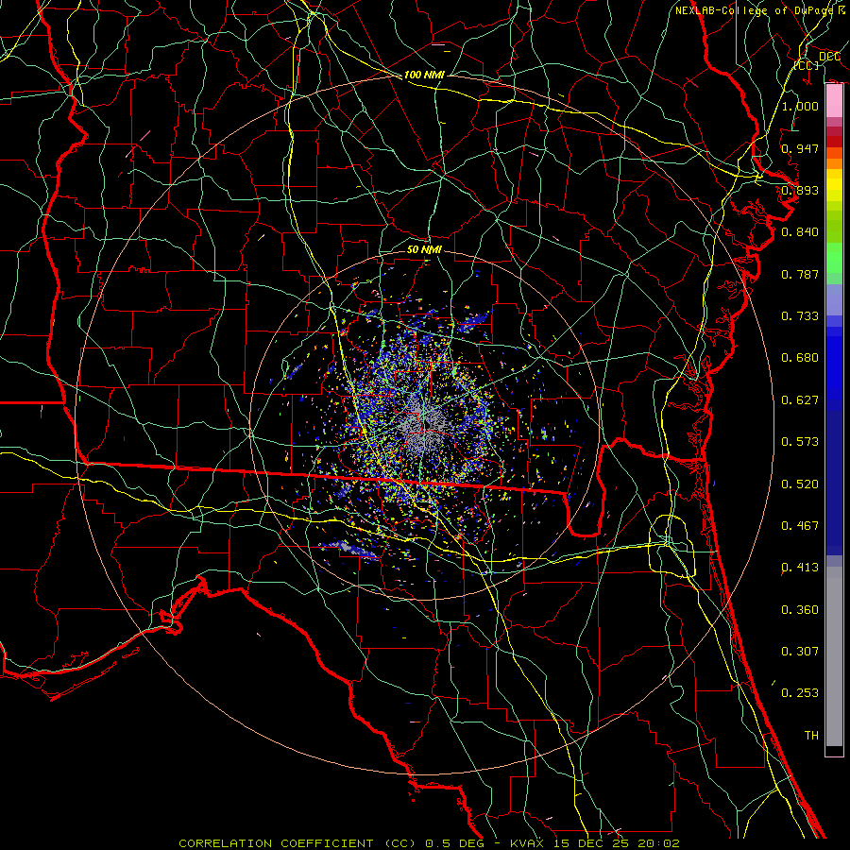Select the 0.627 legend value
This screenshot has height=850, width=850.
click(800, 400)
